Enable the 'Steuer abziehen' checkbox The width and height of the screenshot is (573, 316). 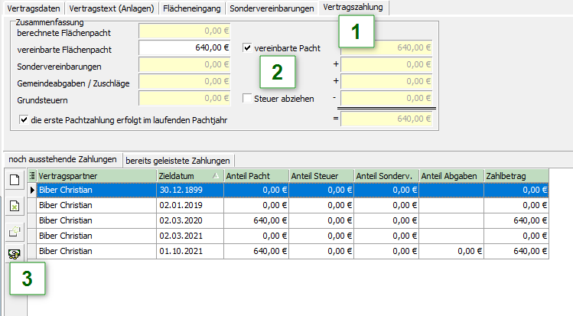point(247,99)
